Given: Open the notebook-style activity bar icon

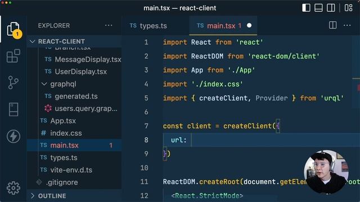Looking at the screenshot, I should [13, 109].
